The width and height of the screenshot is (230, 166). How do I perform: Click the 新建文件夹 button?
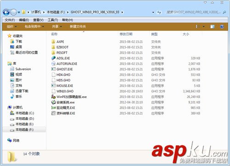click(78, 27)
